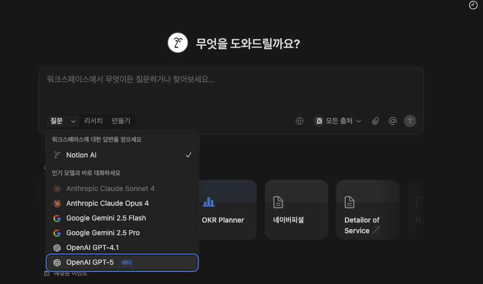Click 워크스페이스에 대한 답변을 얻으세요 header text

(97, 139)
